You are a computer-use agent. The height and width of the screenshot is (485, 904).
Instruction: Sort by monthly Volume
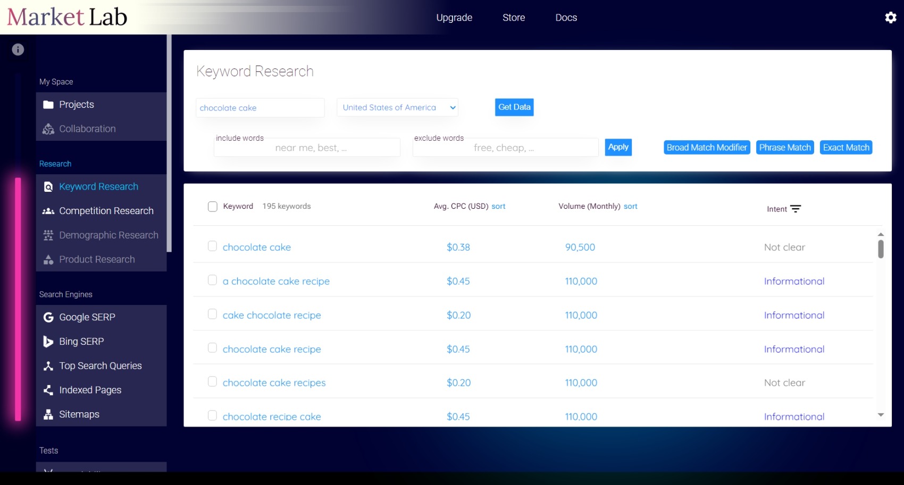click(631, 206)
